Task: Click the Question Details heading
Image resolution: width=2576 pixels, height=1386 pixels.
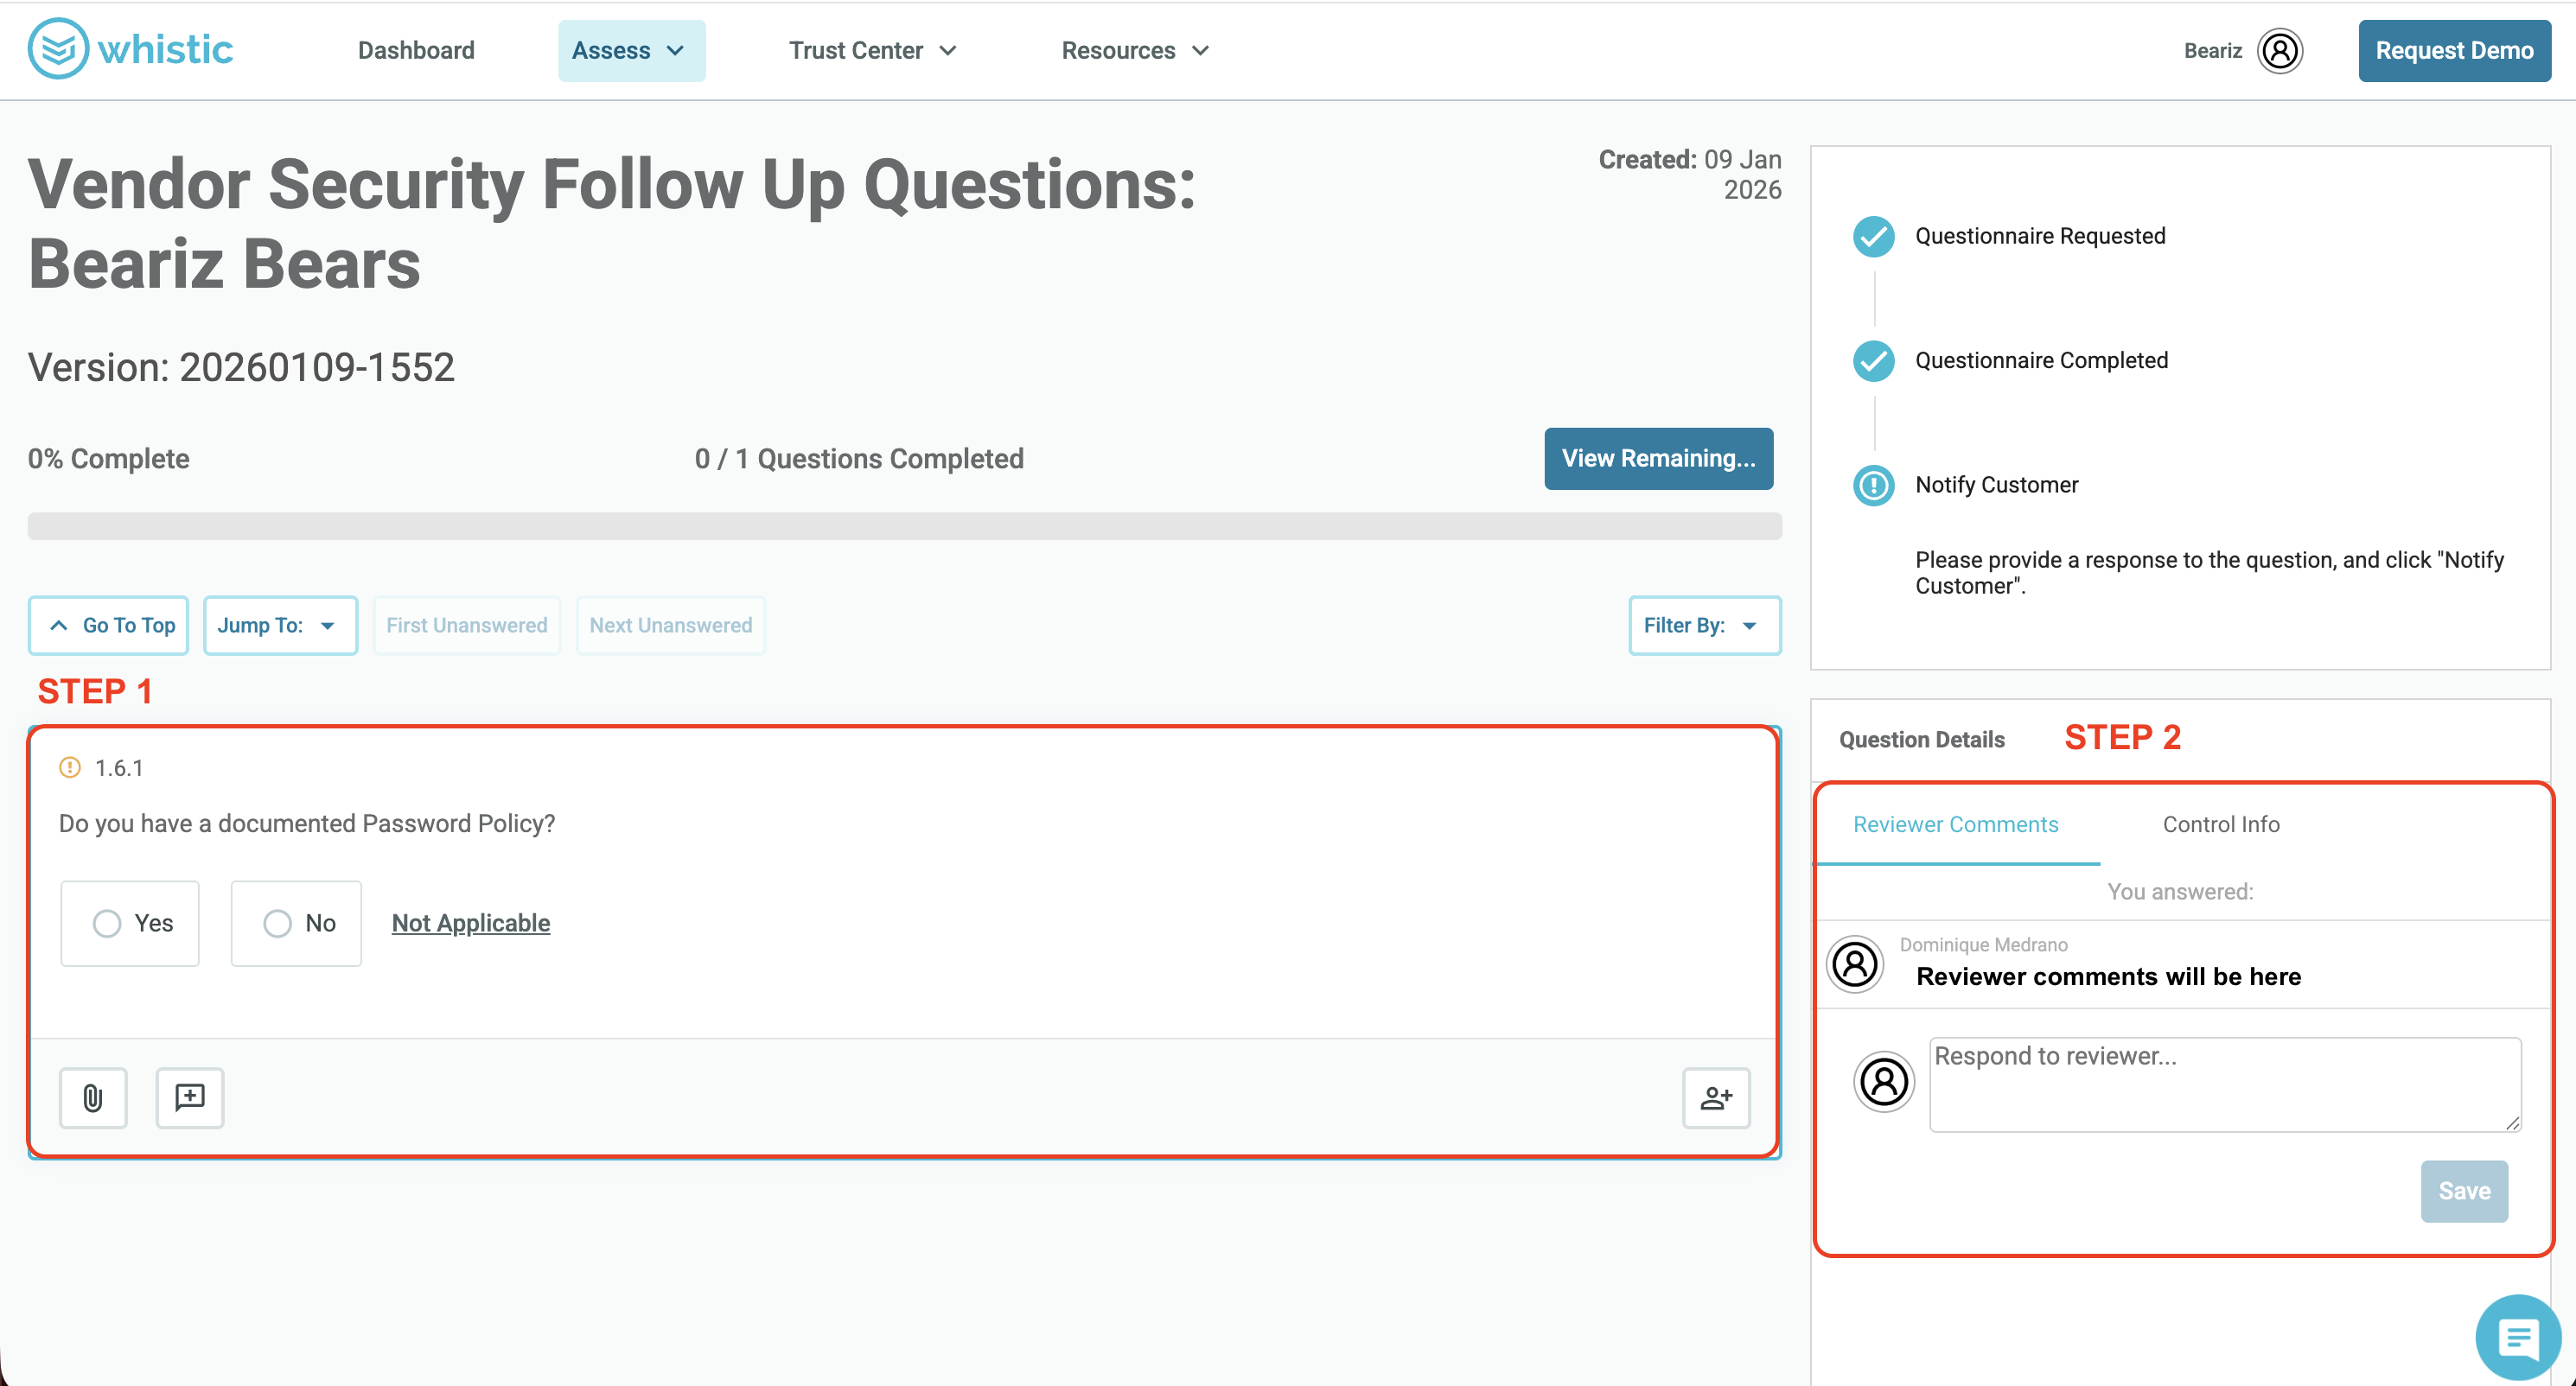Action: [x=1921, y=740]
